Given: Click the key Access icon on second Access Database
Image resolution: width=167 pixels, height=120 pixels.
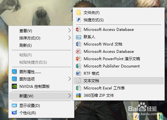Looking at the screenshot, I should tap(79, 51).
